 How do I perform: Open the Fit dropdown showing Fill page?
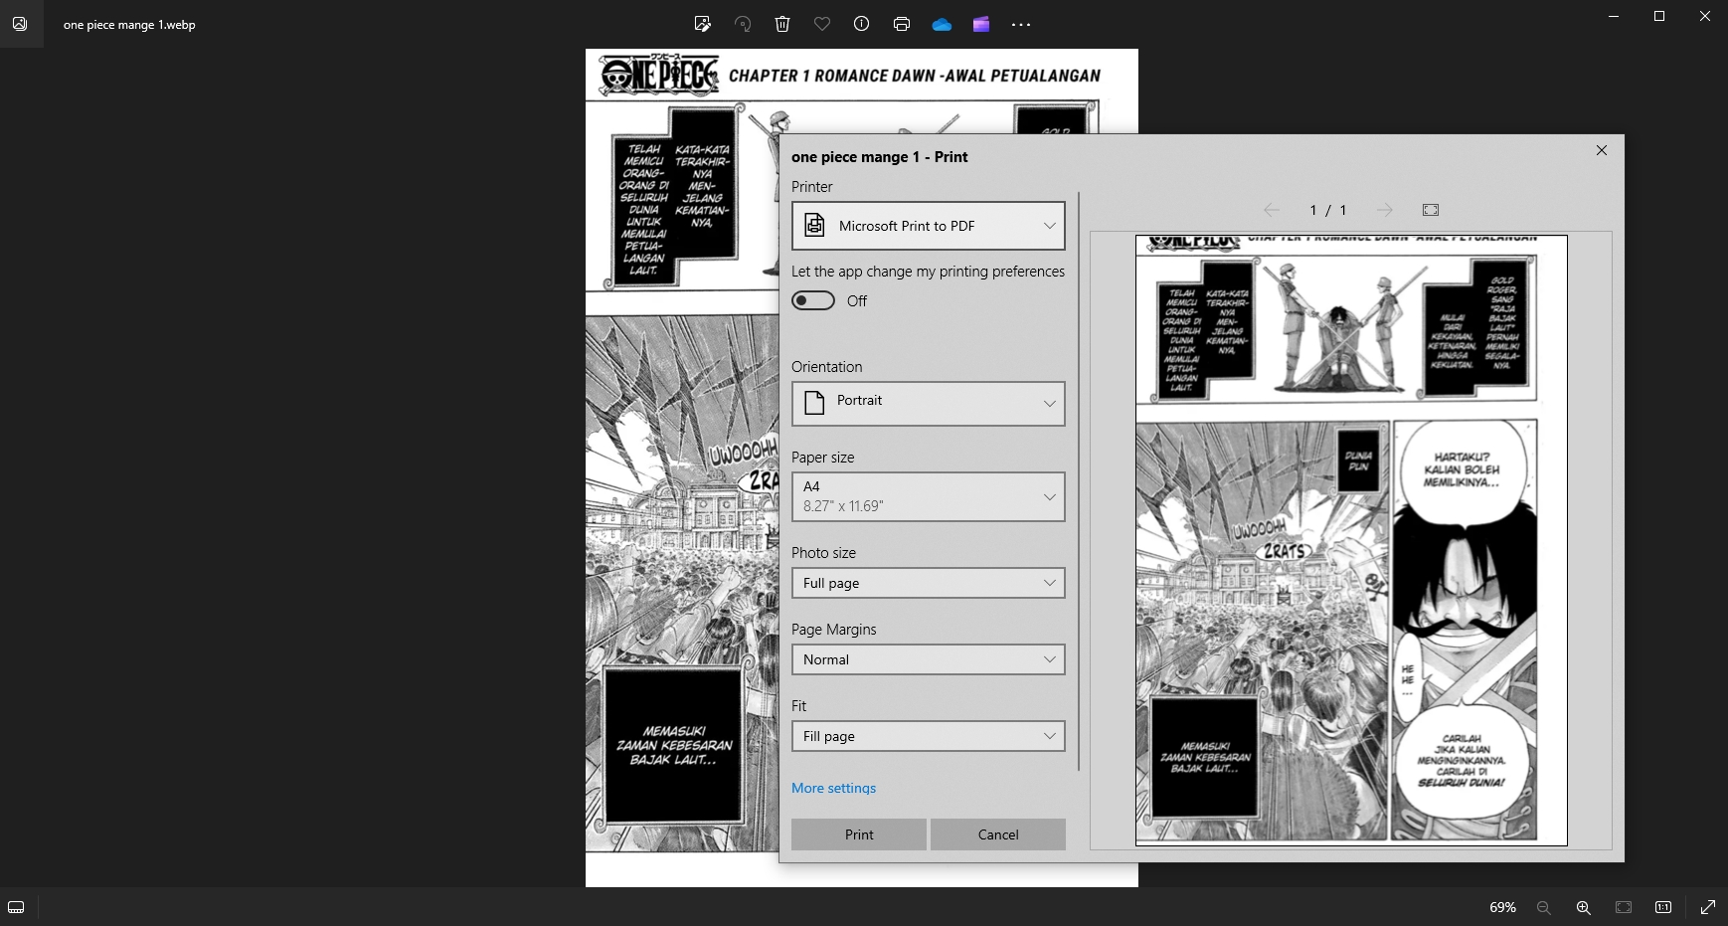[x=929, y=736]
